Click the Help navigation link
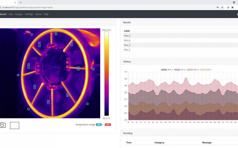238x148 pixels. pyautogui.click(x=46, y=14)
